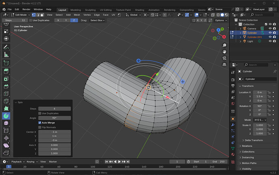Open the Object Data mesh properties tab
This screenshot has width=279, height=175.
(233, 148)
